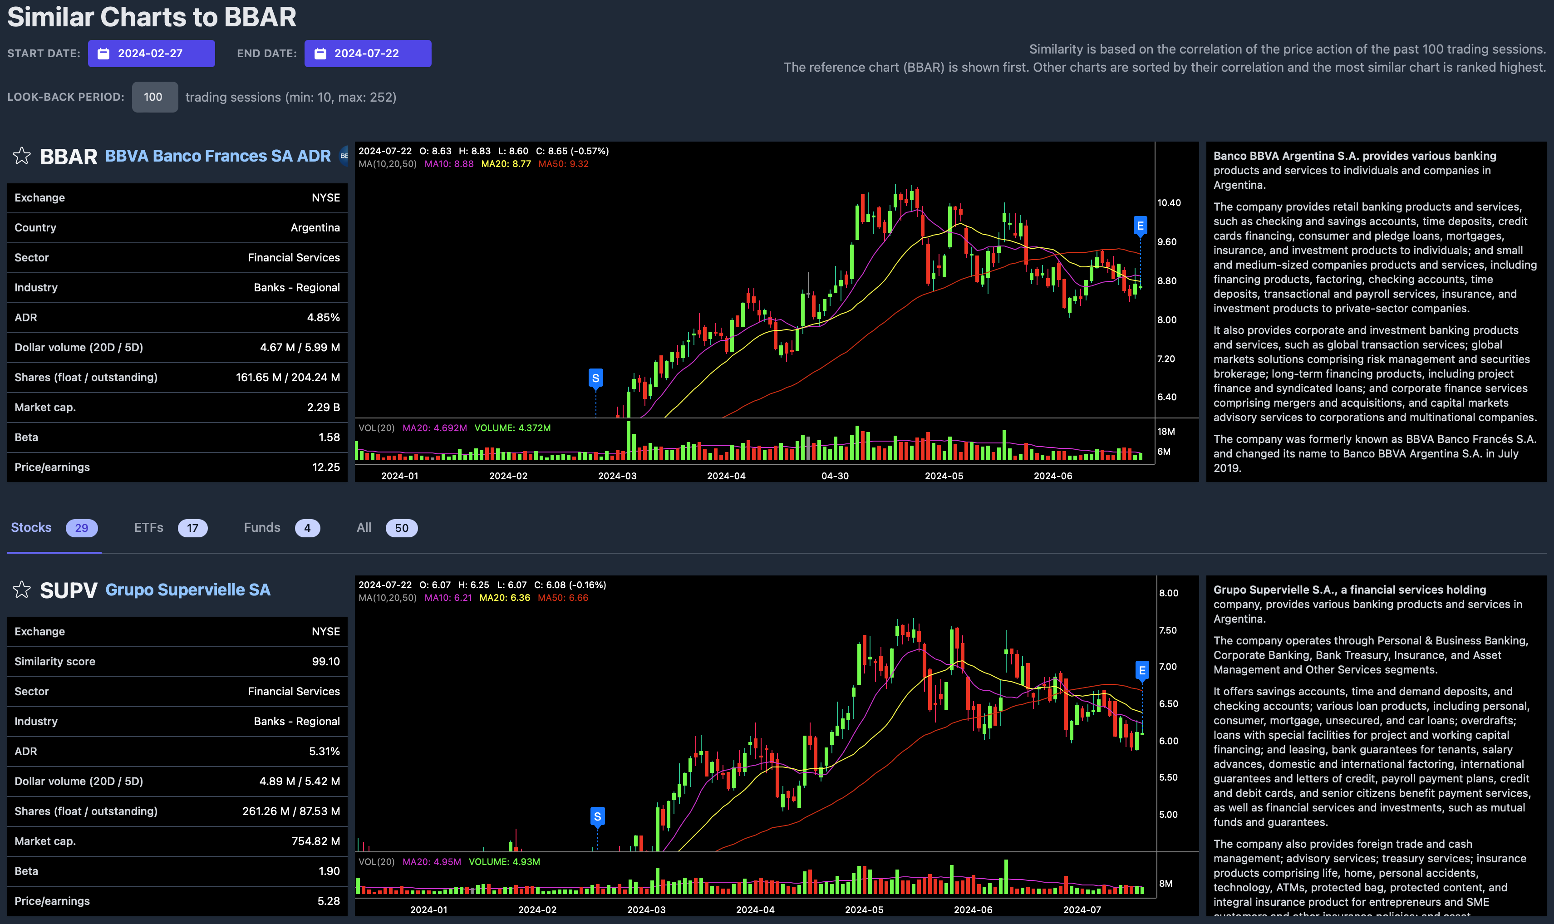Open the SUPV ticker link

(69, 590)
